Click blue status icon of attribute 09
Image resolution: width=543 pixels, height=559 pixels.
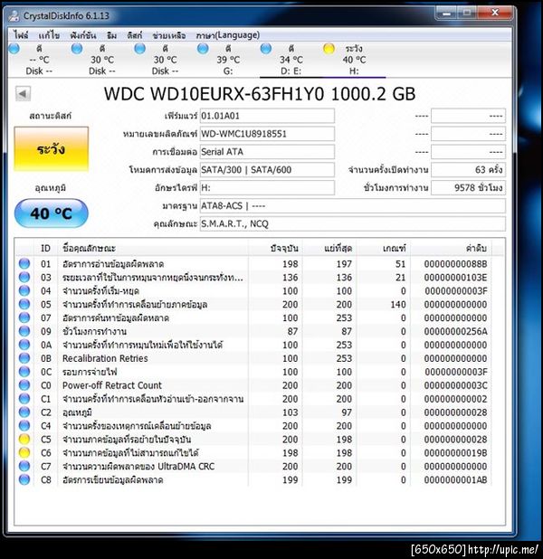(x=24, y=331)
